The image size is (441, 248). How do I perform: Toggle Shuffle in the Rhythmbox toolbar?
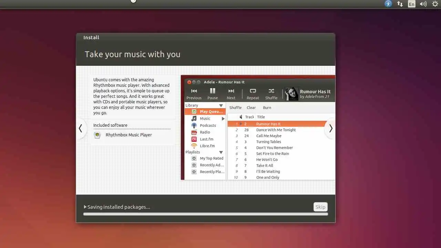point(271,94)
